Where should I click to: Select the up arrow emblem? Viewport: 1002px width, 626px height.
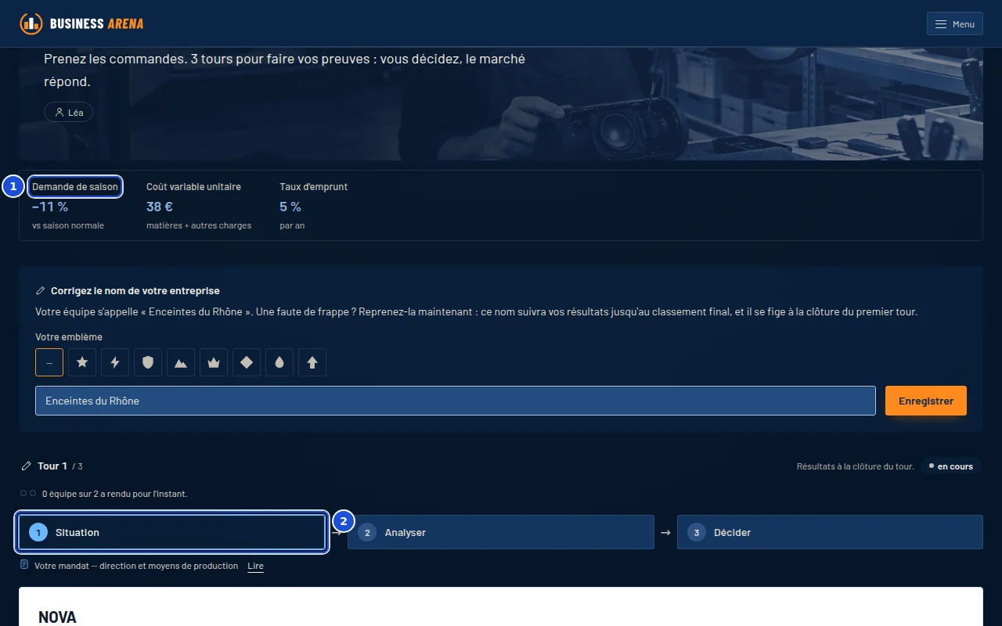[x=312, y=362]
